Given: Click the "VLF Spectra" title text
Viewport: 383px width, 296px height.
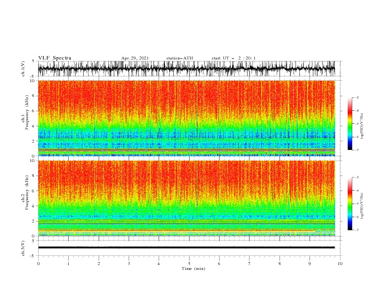Looking at the screenshot, I should pyautogui.click(x=55, y=58).
